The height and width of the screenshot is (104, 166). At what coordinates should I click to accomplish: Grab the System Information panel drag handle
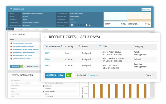pos(11,75)
